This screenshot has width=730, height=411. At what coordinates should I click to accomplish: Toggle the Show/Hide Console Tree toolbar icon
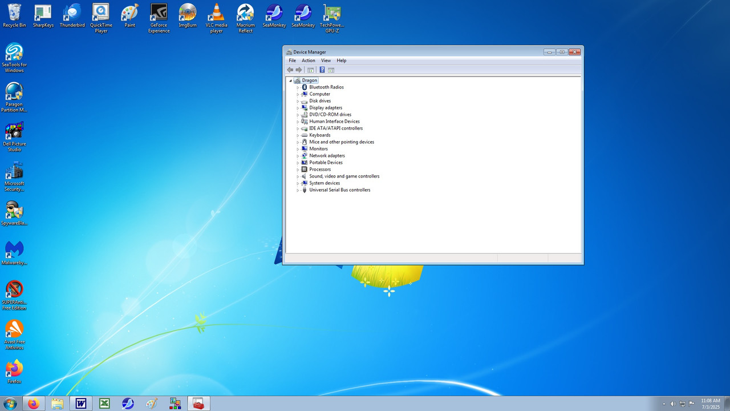click(x=311, y=70)
